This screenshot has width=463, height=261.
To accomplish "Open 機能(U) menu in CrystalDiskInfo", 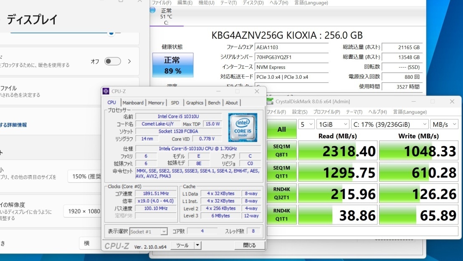I will coord(206,3).
